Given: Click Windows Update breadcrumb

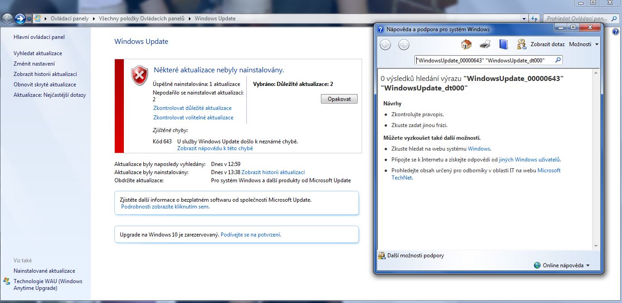Looking at the screenshot, I should pos(215,19).
